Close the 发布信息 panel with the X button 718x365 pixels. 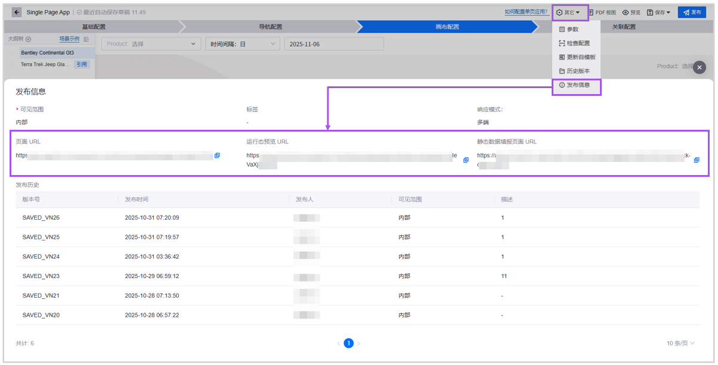point(699,68)
